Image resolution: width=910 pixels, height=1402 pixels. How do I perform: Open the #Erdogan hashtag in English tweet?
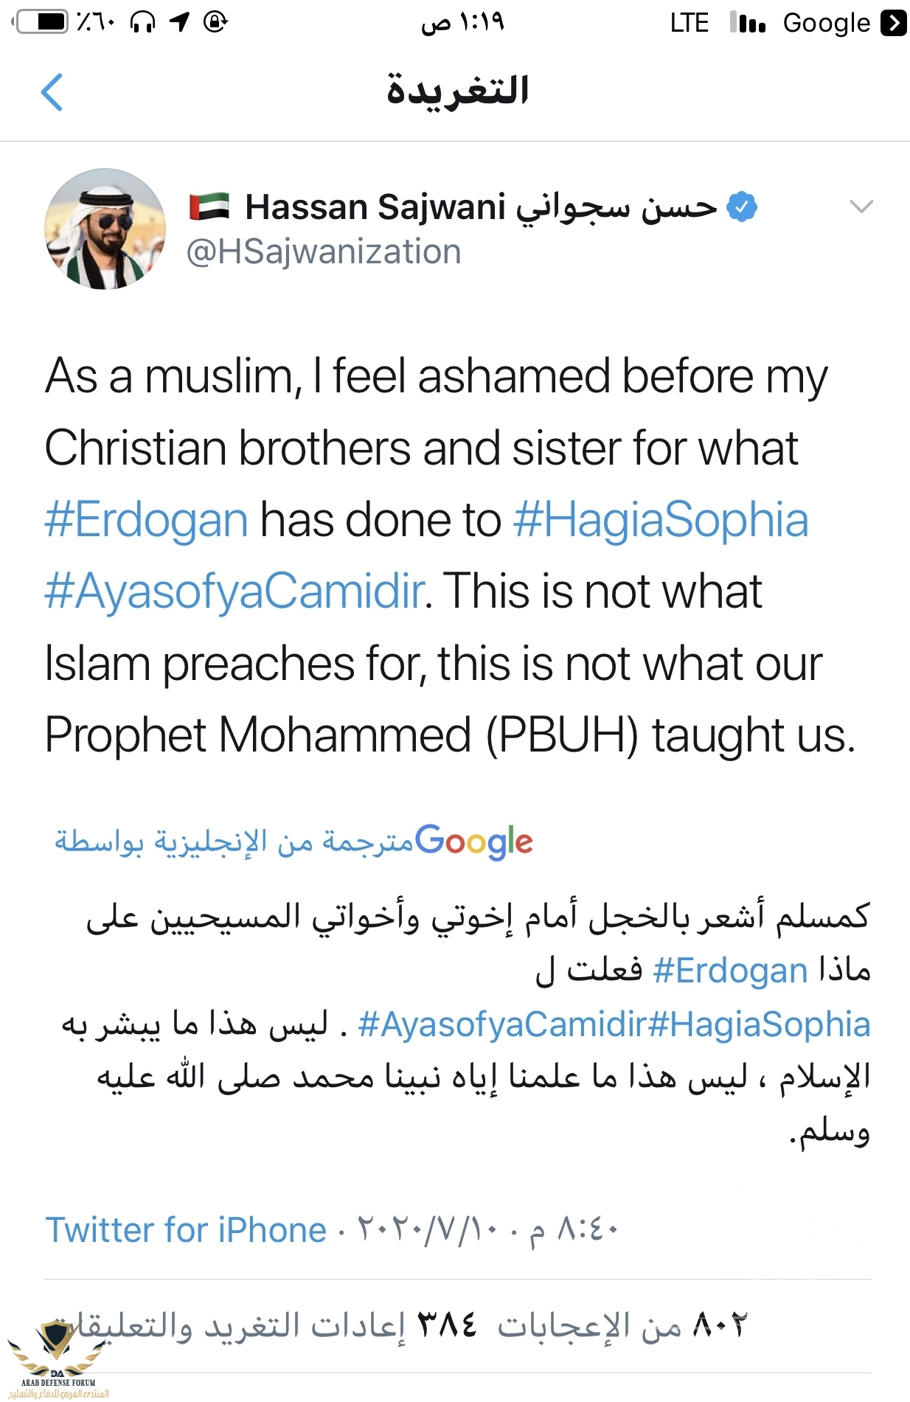[146, 520]
